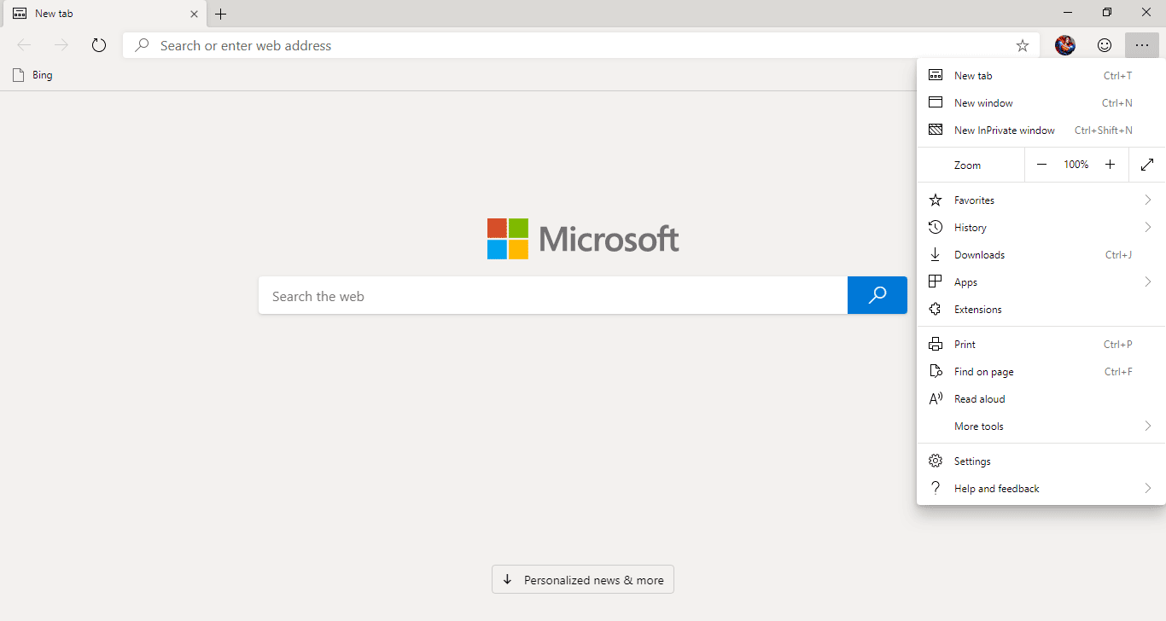The image size is (1166, 621).
Task: Open More tools menu entry
Action: pyautogui.click(x=1041, y=426)
